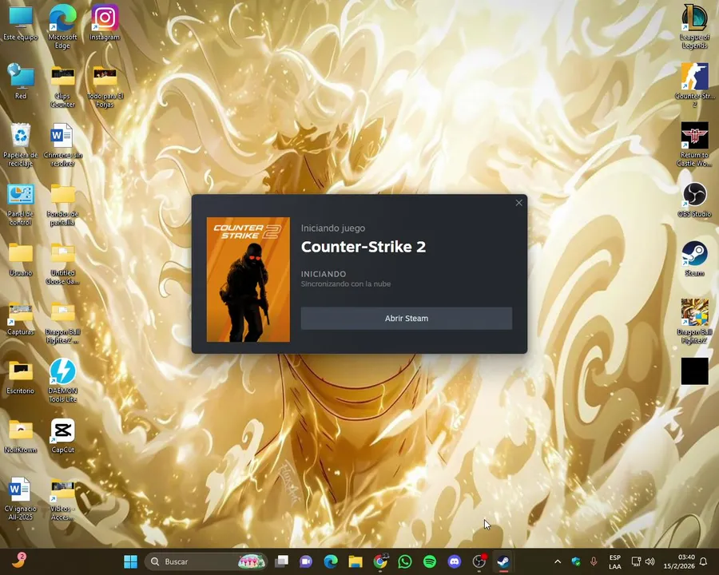The height and width of the screenshot is (575, 719).
Task: Open Edge from the taskbar
Action: click(x=331, y=561)
